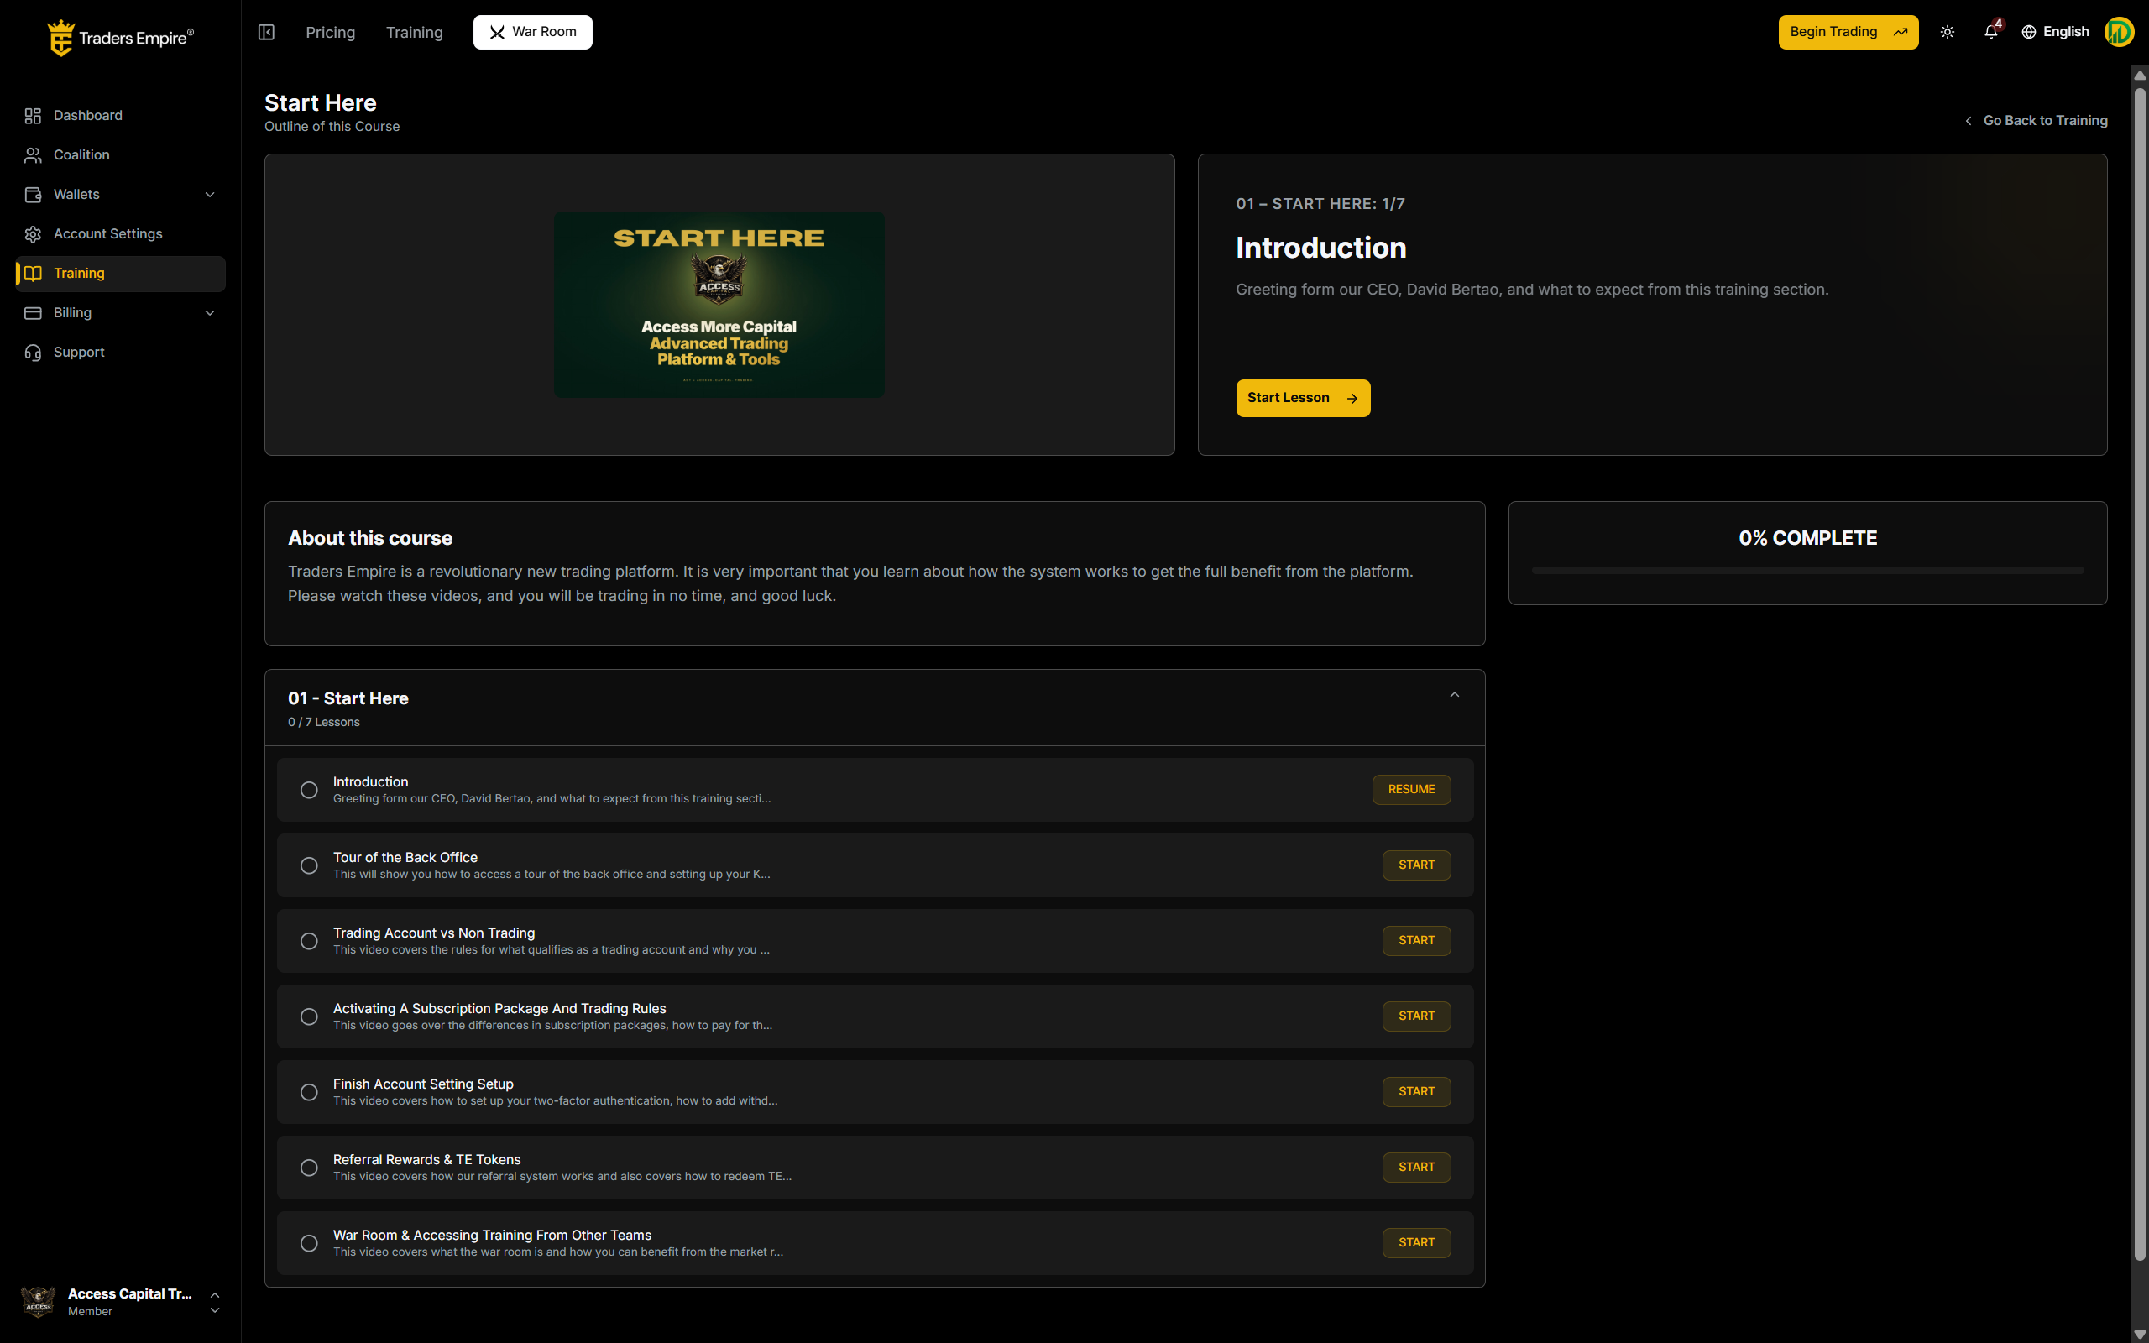Viewport: 2149px width, 1343px height.
Task: Click the Access Capital team eagle logo
Action: [x=38, y=1301]
